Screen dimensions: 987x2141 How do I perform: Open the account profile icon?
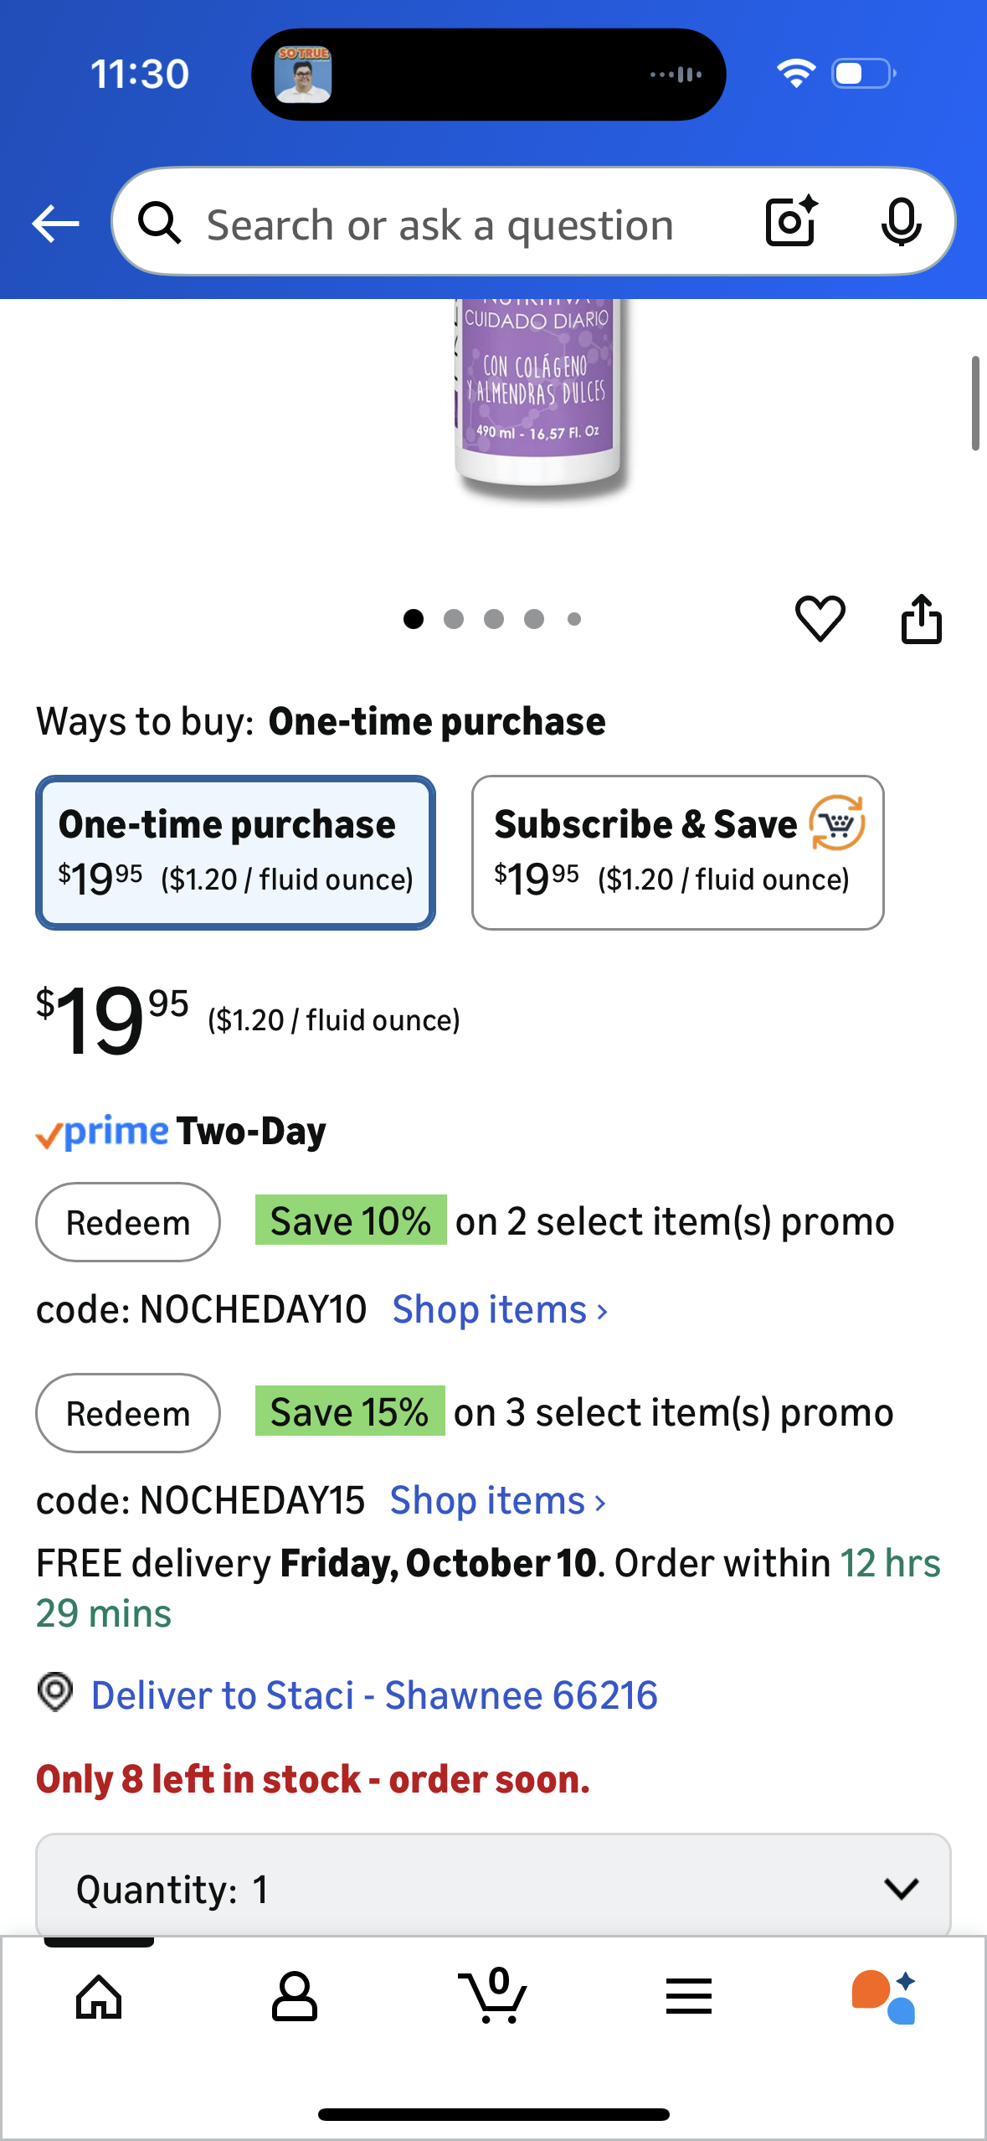click(x=294, y=1997)
